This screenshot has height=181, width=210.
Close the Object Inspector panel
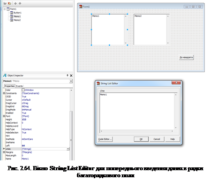(71, 75)
